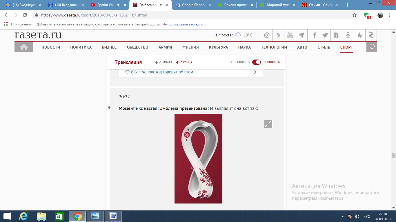The height and width of the screenshot is (222, 396).
Task: Open the Odnoklassniki icon
Action: 348,35
